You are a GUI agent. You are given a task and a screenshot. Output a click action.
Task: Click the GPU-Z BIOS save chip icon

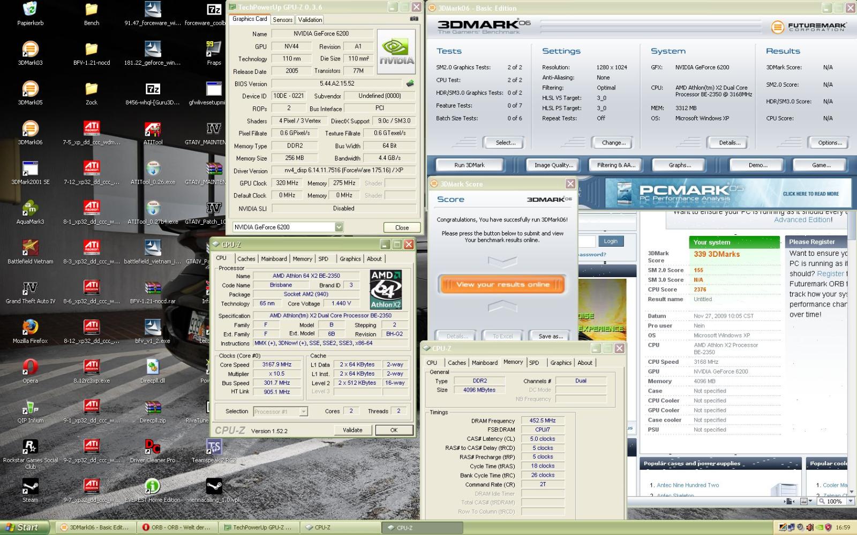click(410, 83)
